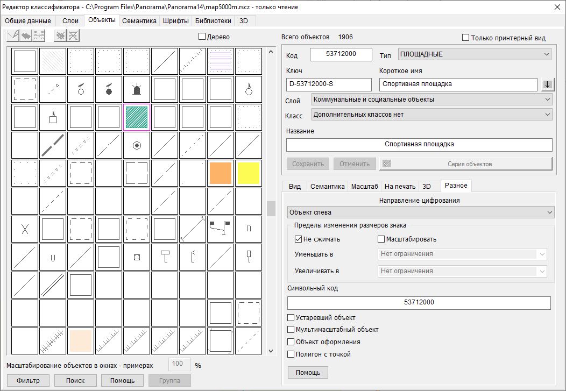
Task: Click the Фильтр button
Action: click(x=28, y=381)
